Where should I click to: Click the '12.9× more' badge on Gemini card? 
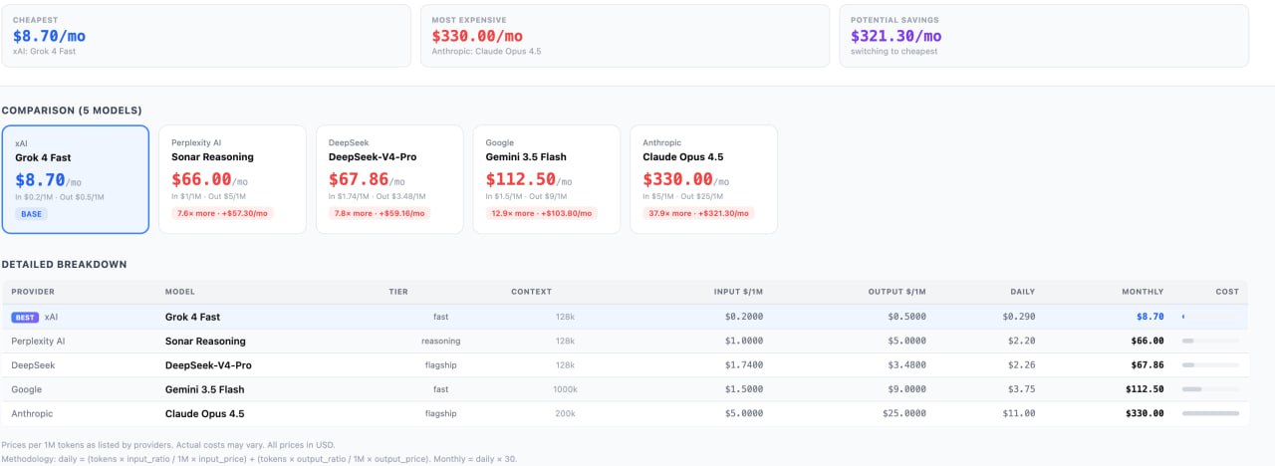coord(541,214)
